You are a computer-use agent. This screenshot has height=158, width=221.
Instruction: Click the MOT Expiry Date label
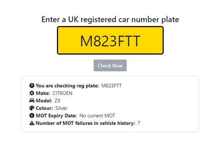pos(56,116)
